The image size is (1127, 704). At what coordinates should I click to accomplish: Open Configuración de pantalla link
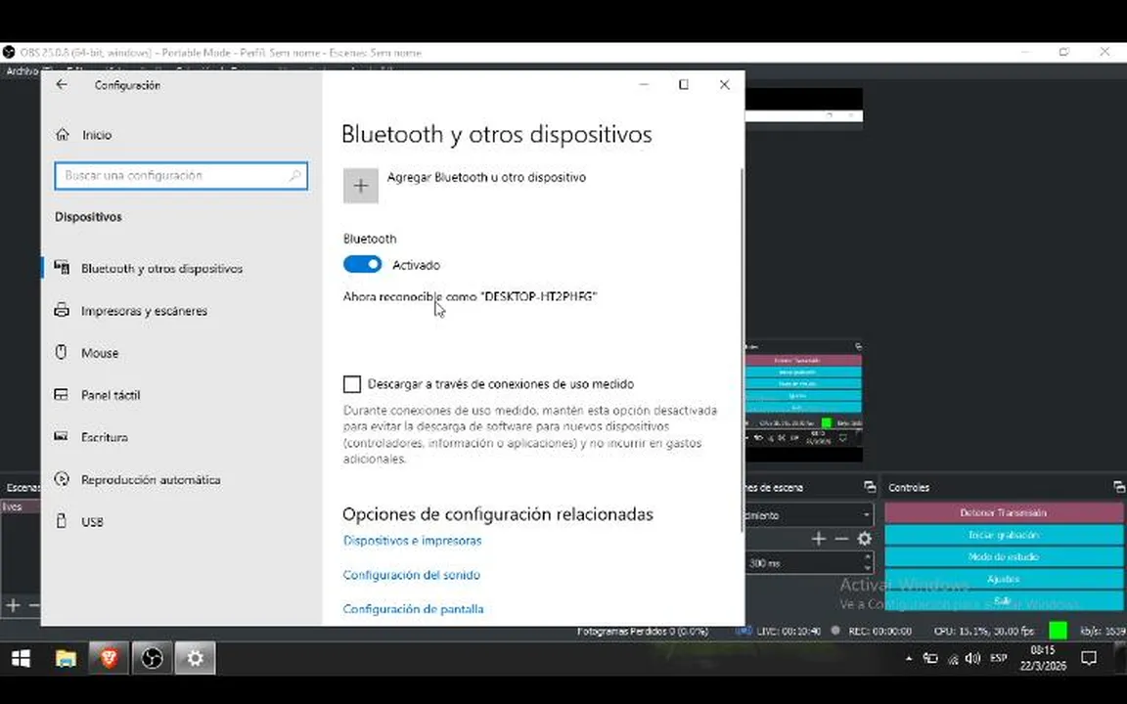(413, 609)
